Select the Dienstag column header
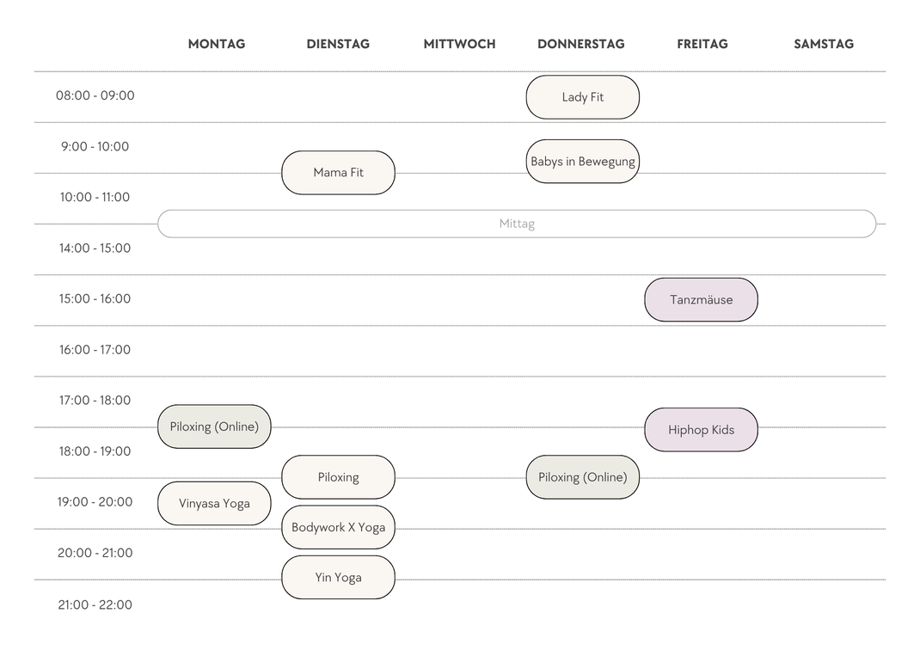This screenshot has width=920, height=650. (x=338, y=44)
